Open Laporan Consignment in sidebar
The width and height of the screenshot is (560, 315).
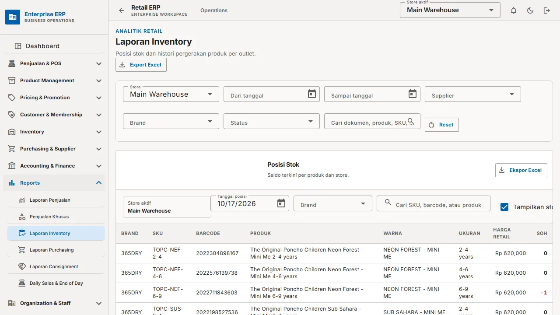point(56,266)
